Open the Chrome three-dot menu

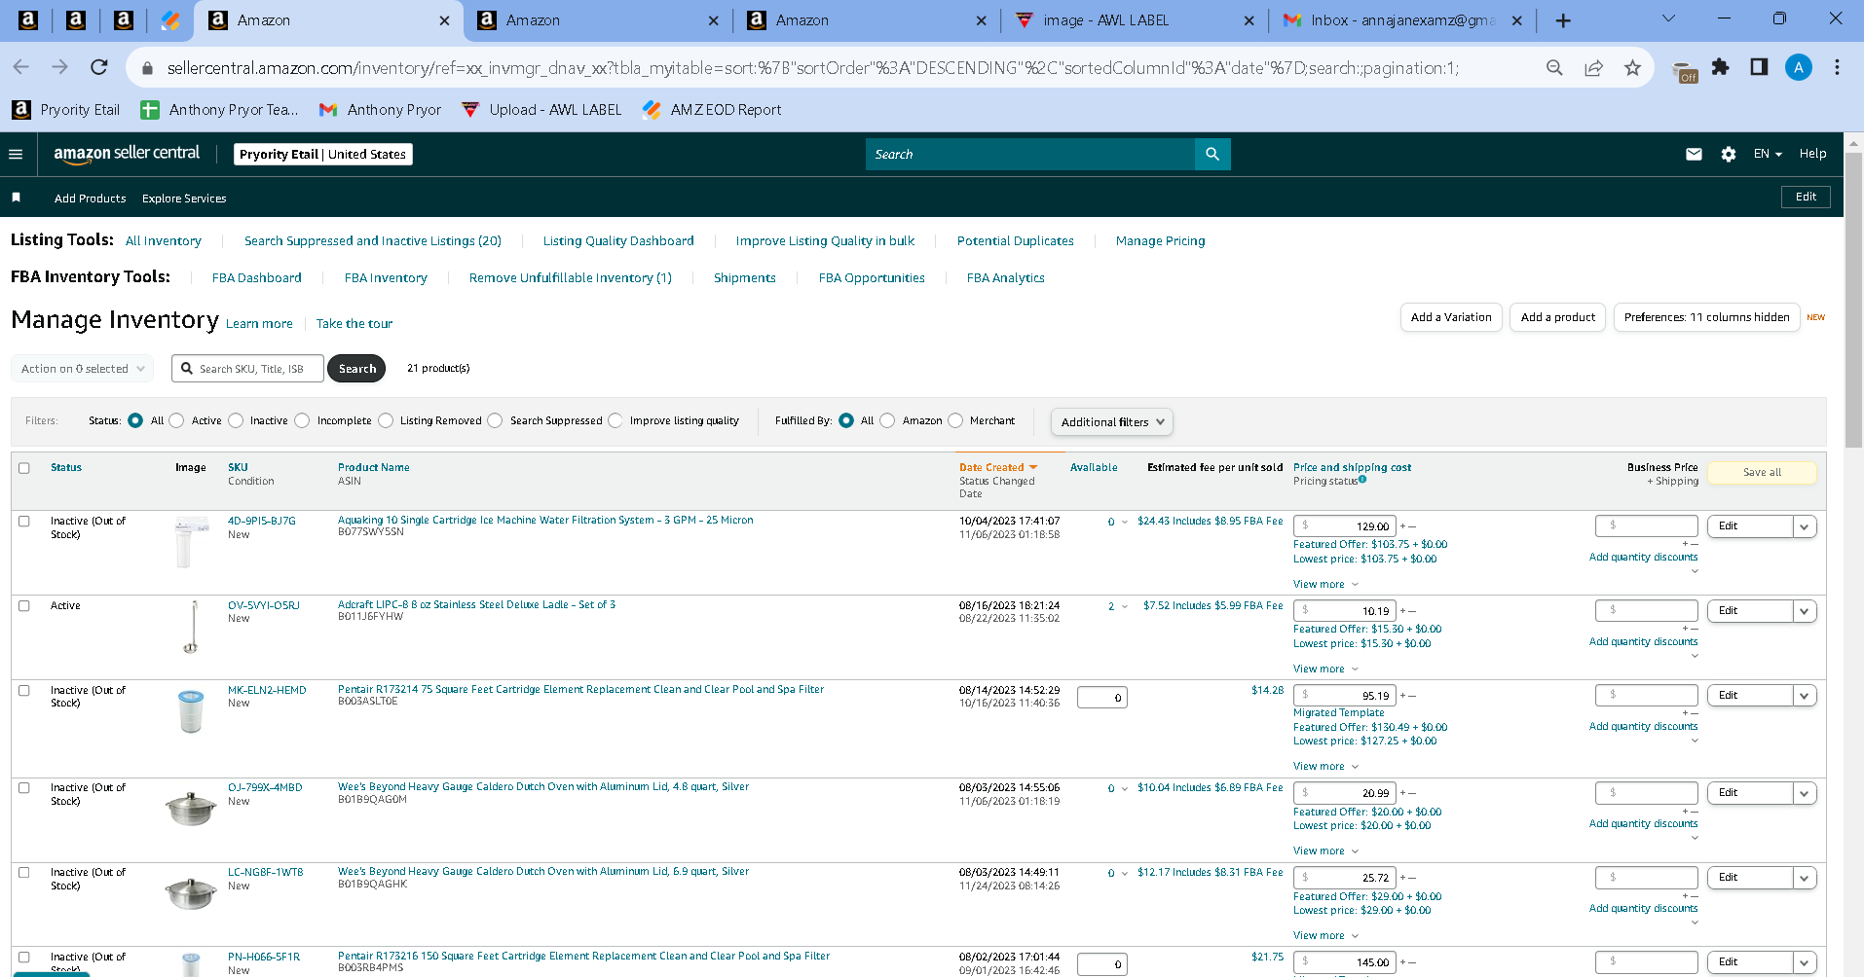(1838, 67)
